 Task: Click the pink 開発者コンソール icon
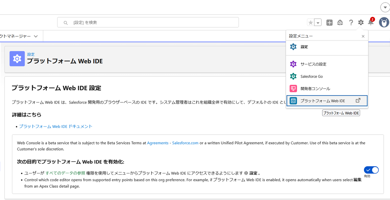(x=293, y=88)
